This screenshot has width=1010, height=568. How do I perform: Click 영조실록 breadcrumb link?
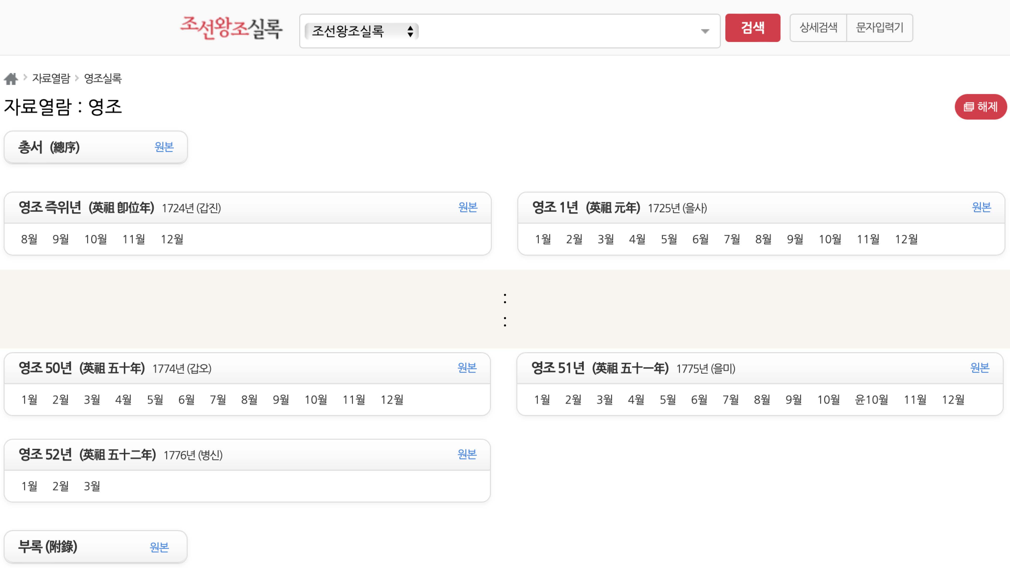pyautogui.click(x=103, y=79)
